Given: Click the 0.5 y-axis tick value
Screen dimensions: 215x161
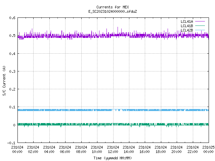Looking at the screenshot, I should (x=12, y=36).
